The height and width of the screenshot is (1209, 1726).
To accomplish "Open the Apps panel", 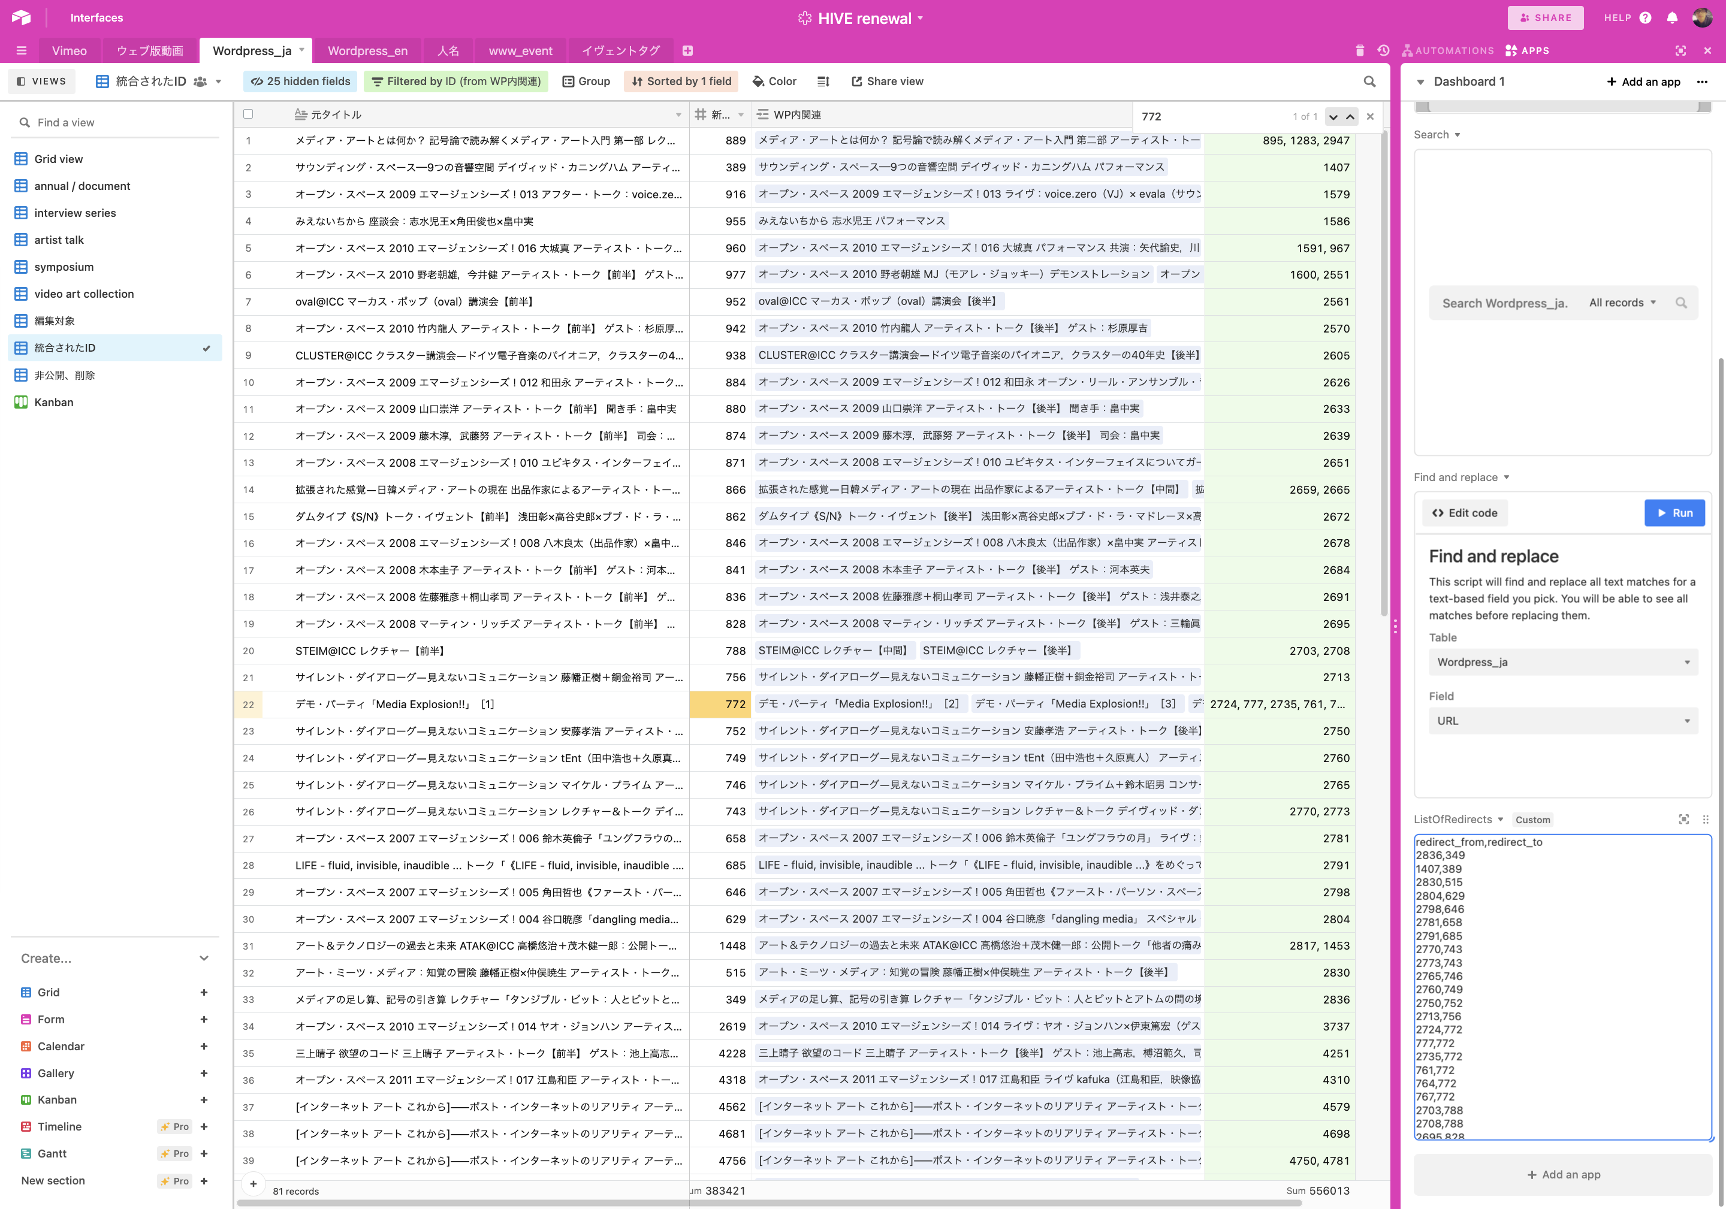I will point(1528,50).
